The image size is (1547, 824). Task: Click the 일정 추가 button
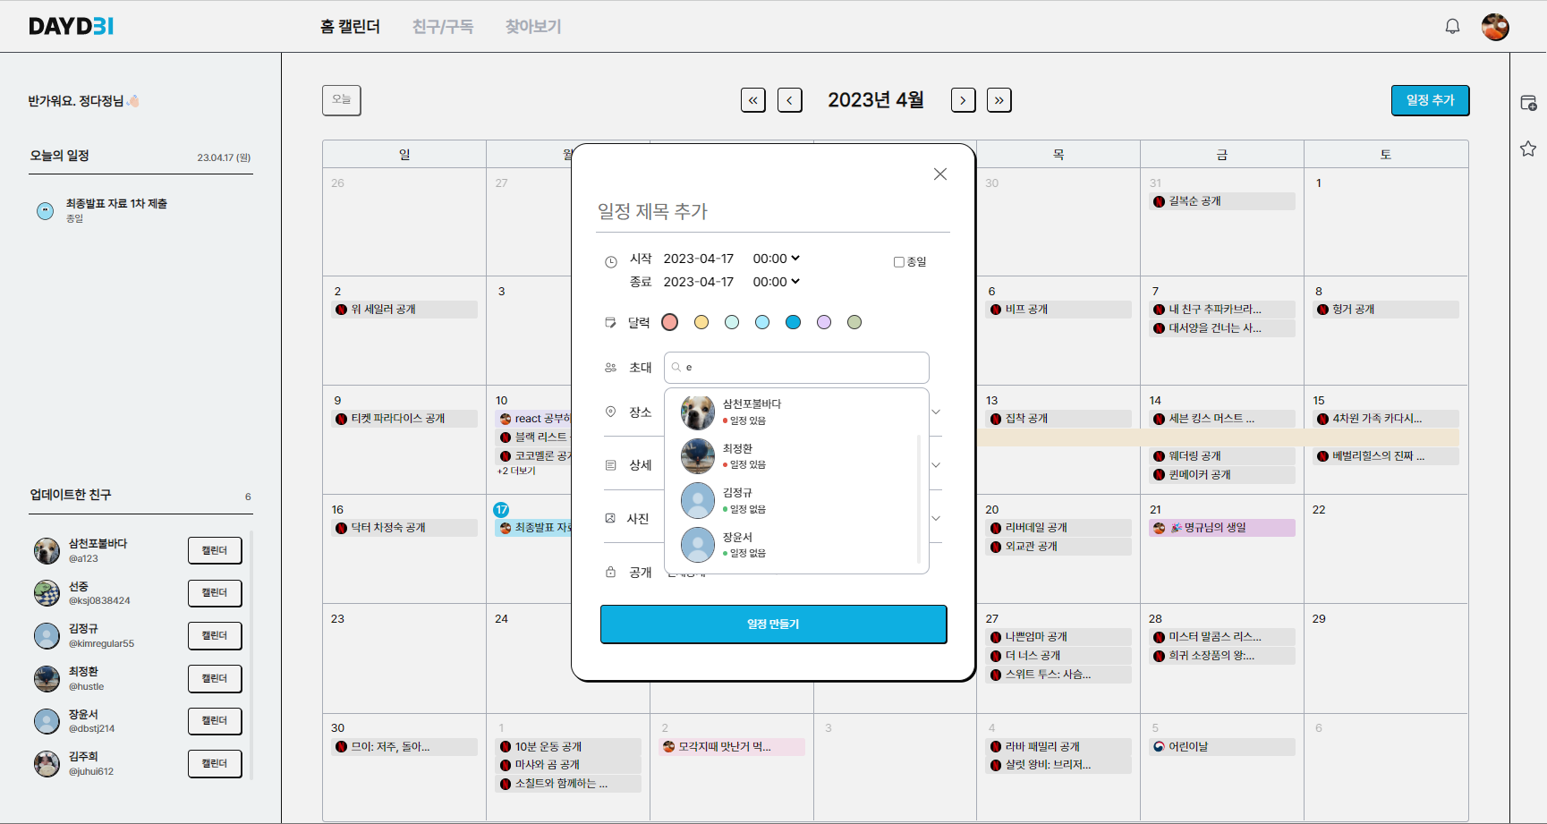pos(1430,100)
